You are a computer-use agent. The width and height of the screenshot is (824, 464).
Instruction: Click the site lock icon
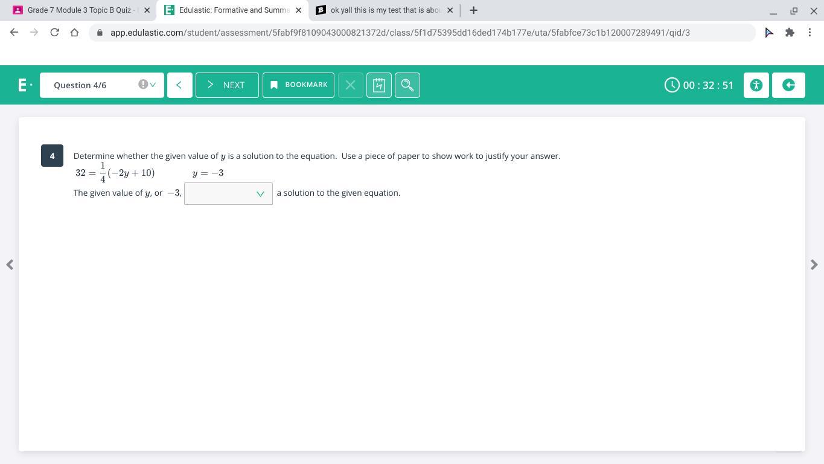tap(100, 33)
